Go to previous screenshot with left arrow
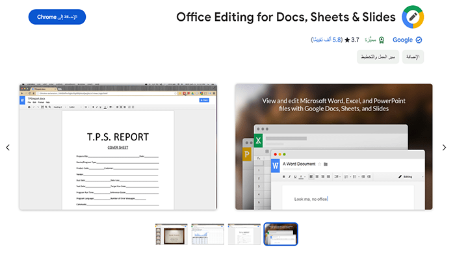This screenshot has width=455, height=260. click(x=8, y=148)
